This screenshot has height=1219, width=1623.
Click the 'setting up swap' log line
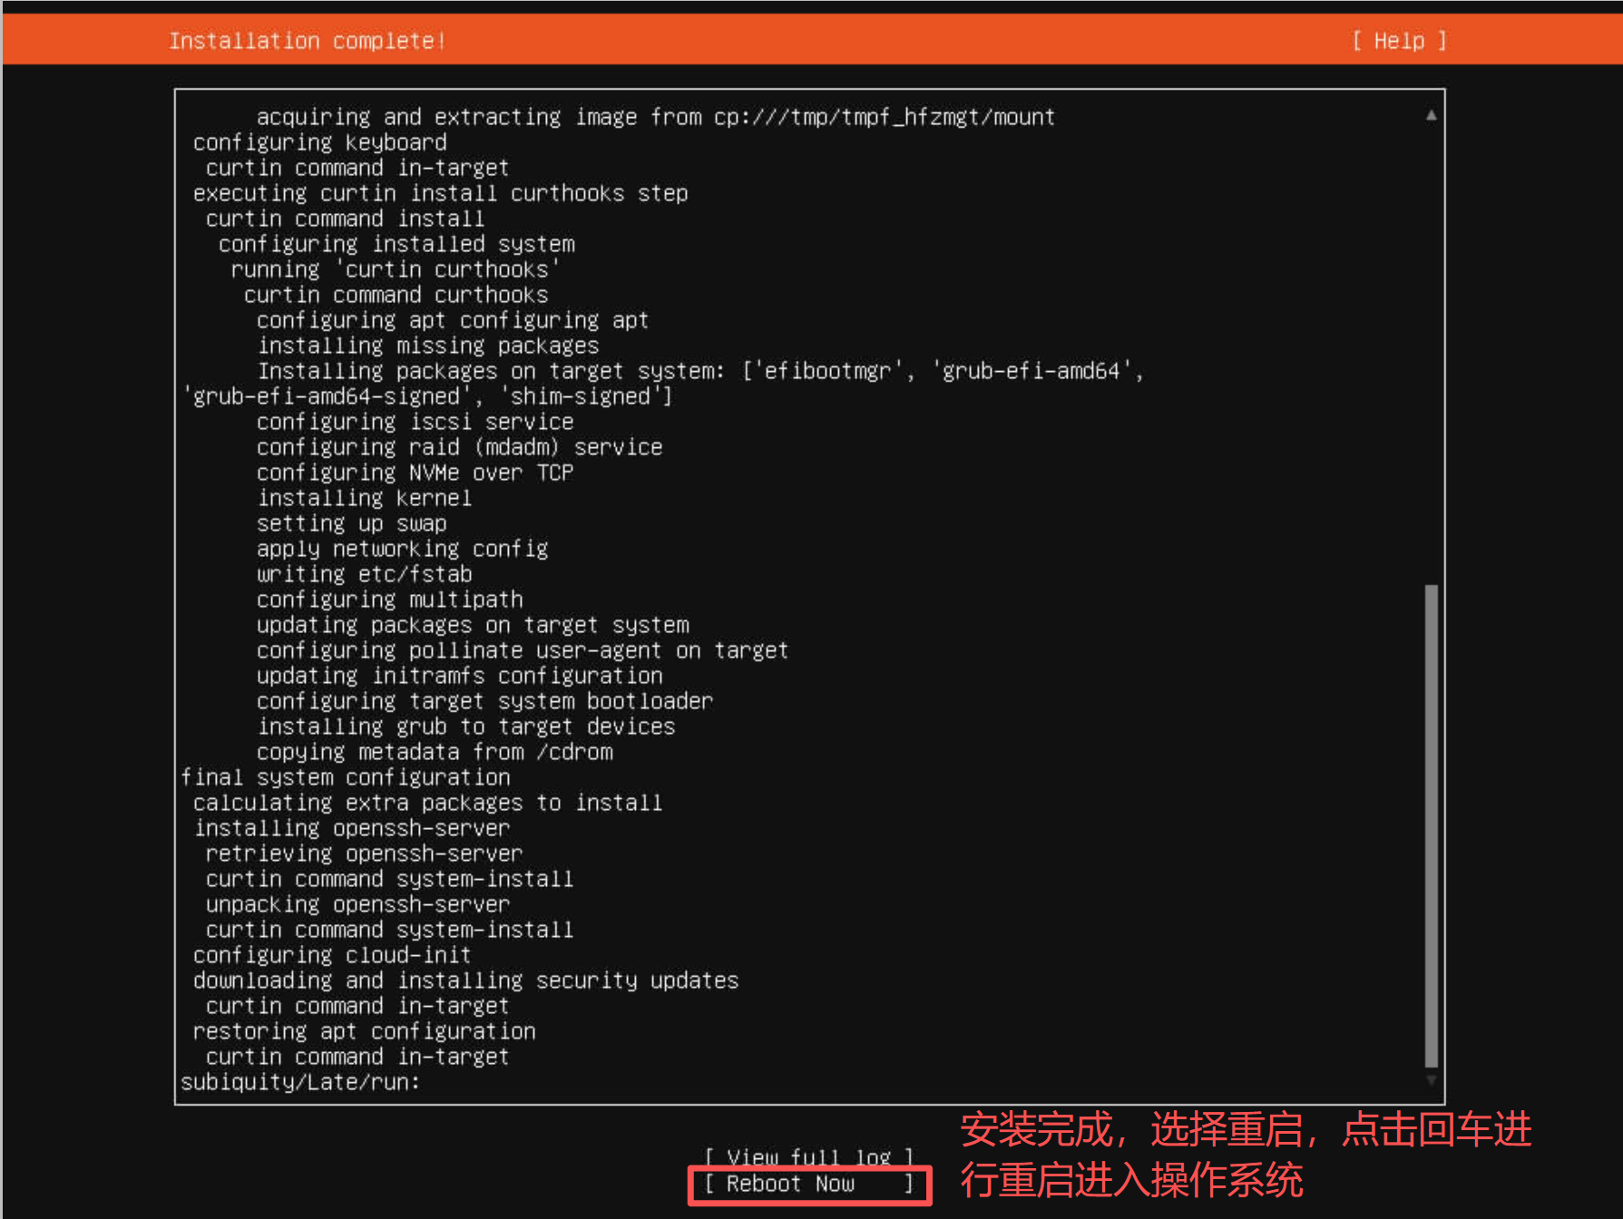351,523
